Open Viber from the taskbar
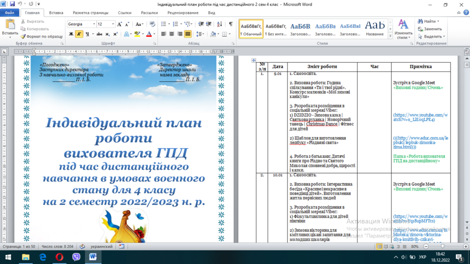Viewport: 470px width, 264px height. click(76, 257)
